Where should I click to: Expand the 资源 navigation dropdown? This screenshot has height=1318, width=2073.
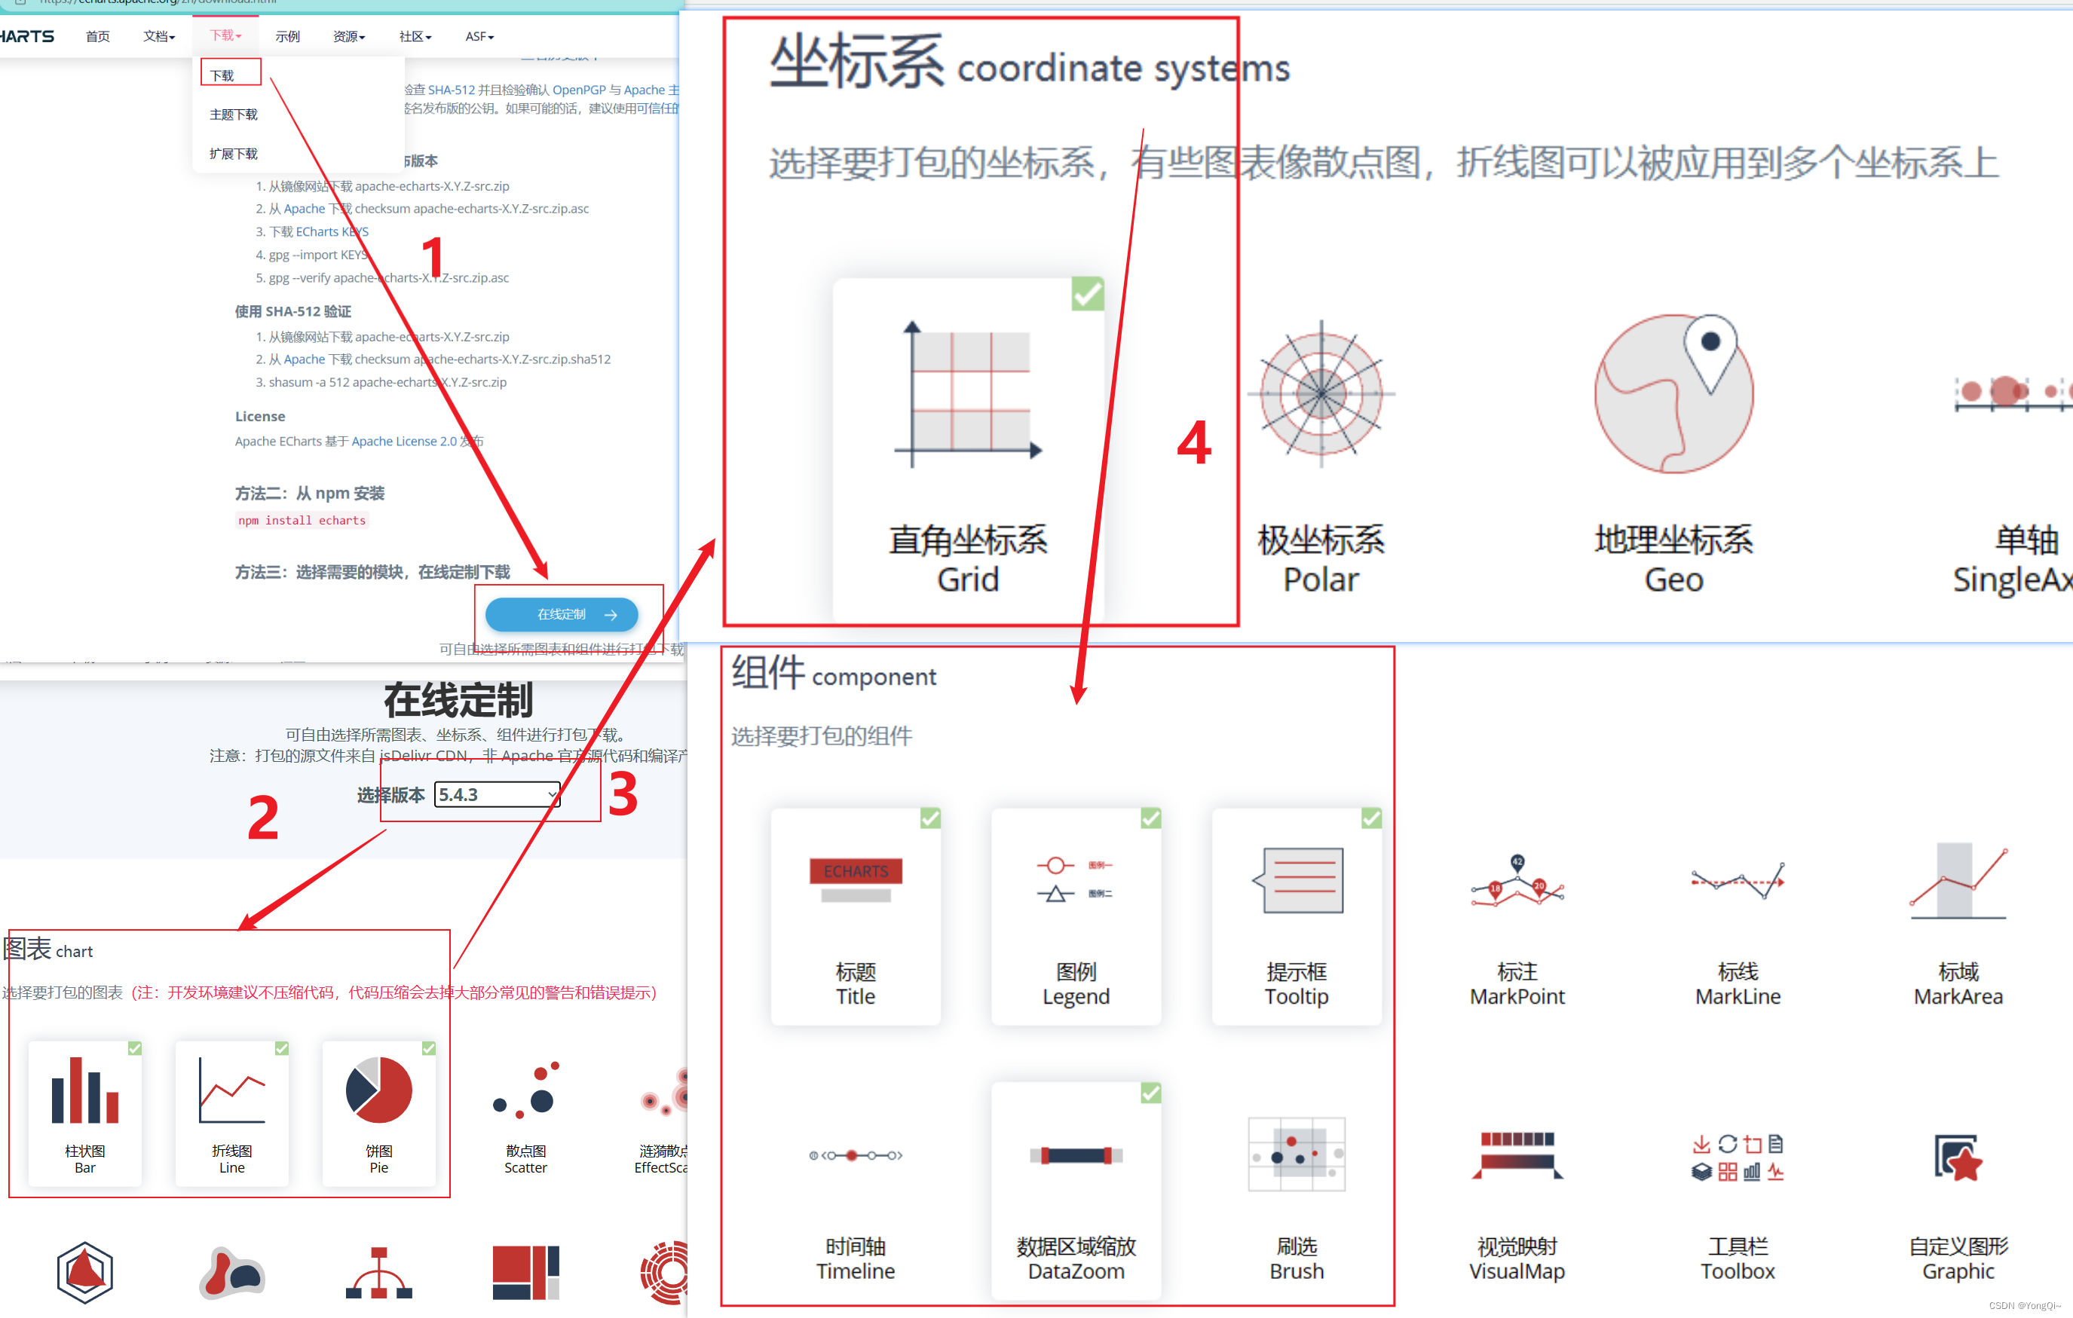click(349, 36)
